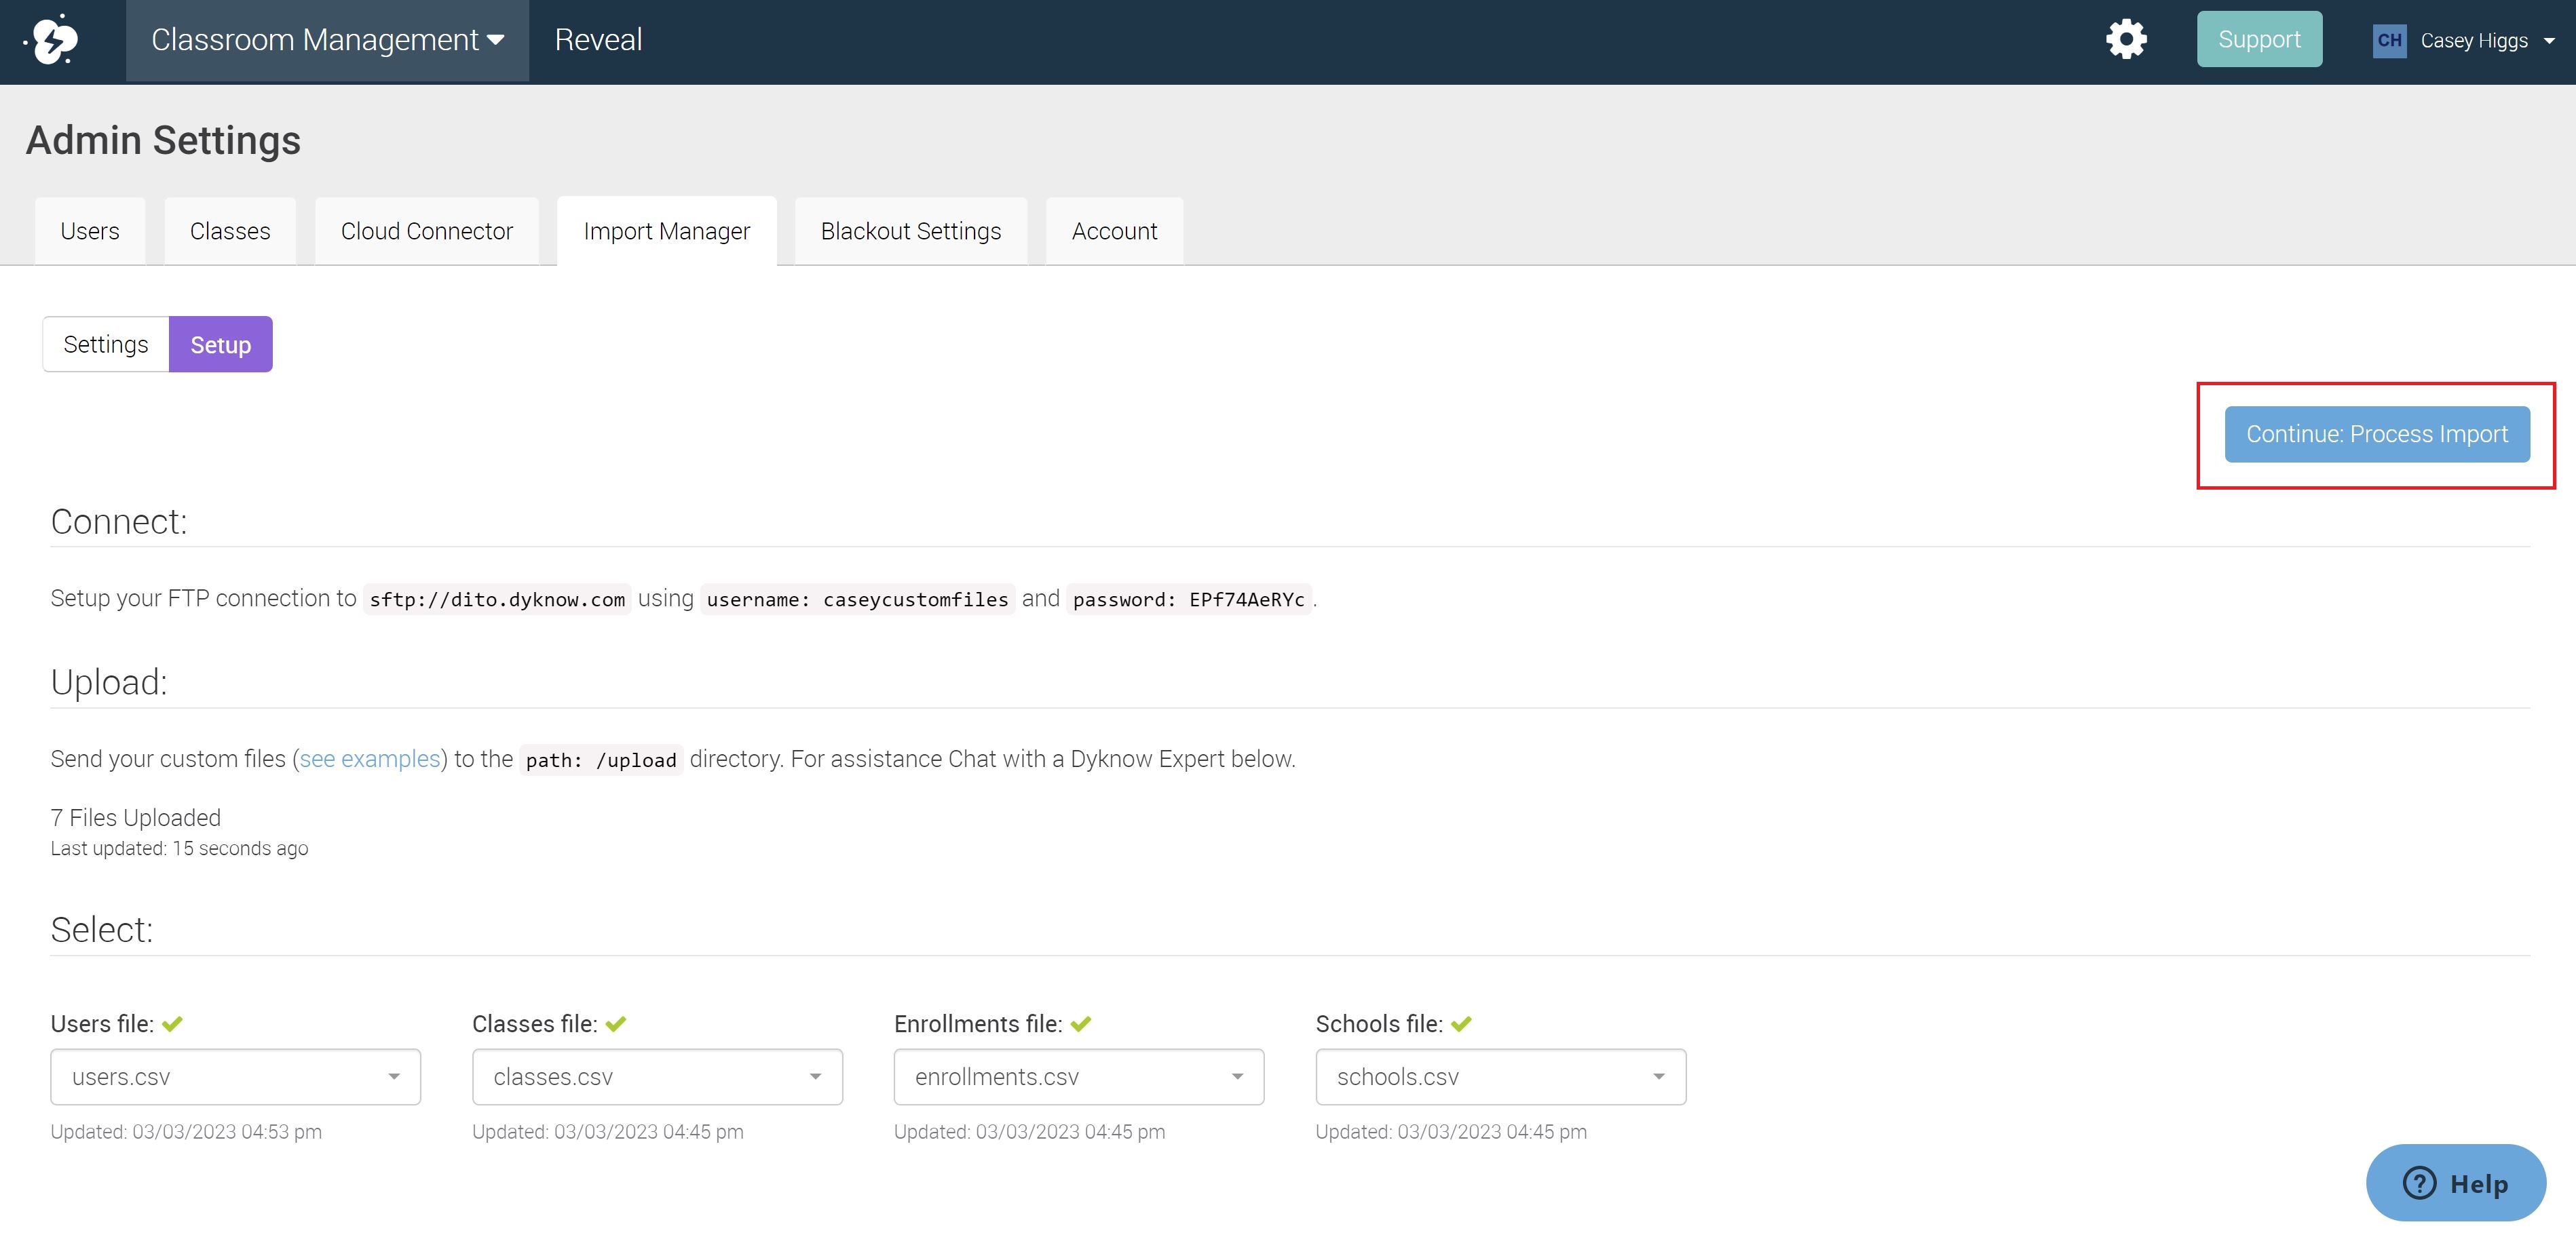Select the purple Setup toggle button
Image resolution: width=2576 pixels, height=1237 pixels.
(x=221, y=345)
